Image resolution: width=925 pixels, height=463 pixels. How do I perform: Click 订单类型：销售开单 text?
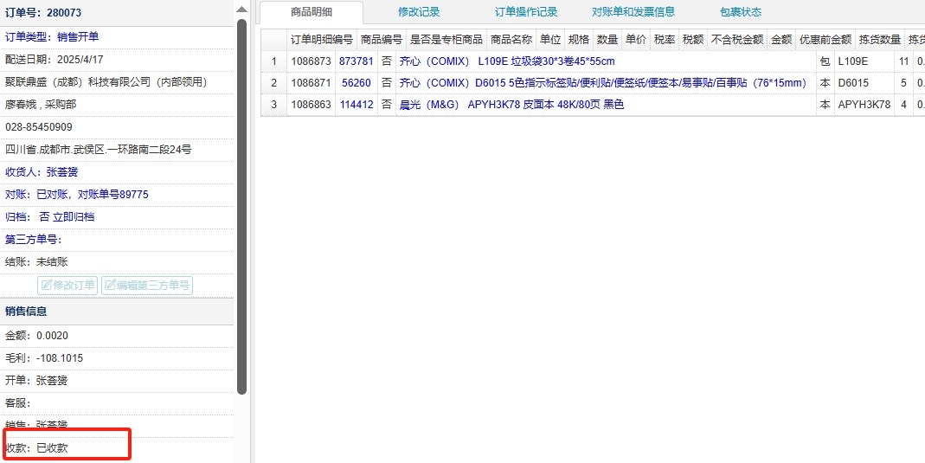click(x=52, y=36)
